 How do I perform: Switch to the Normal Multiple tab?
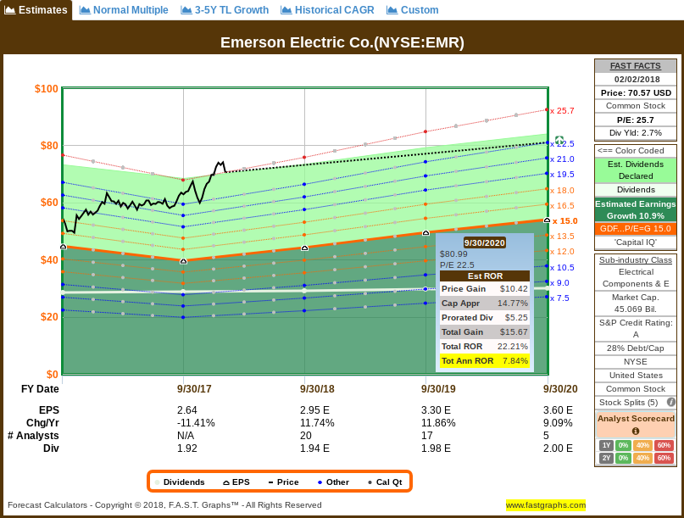pos(124,11)
